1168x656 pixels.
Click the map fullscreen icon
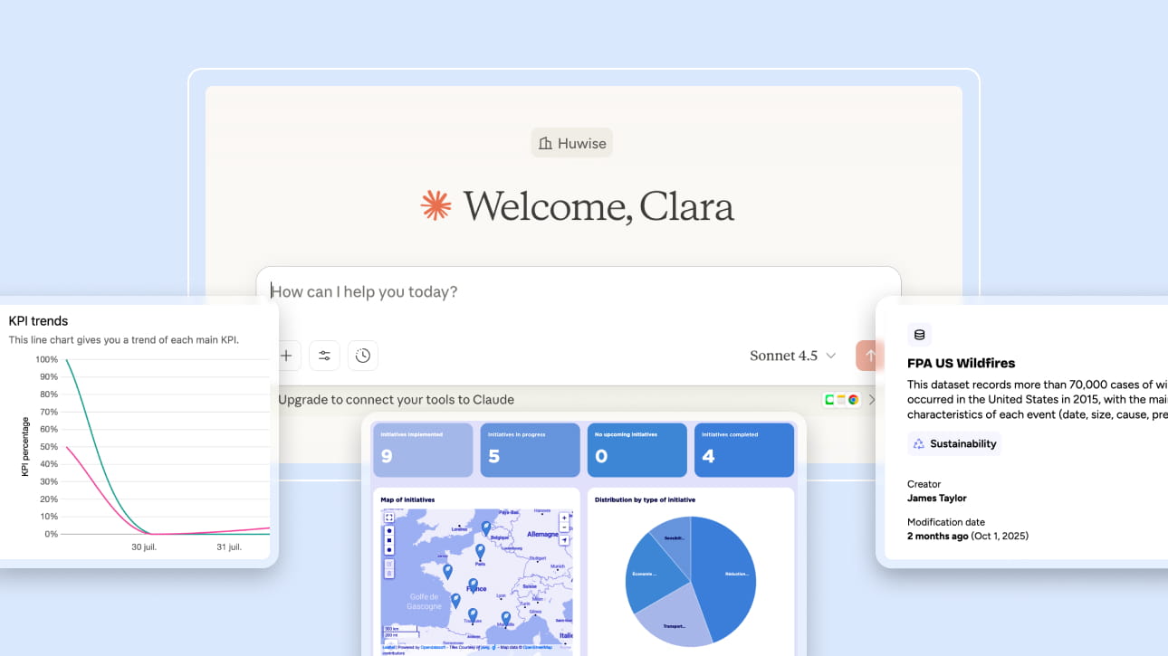[x=389, y=518]
